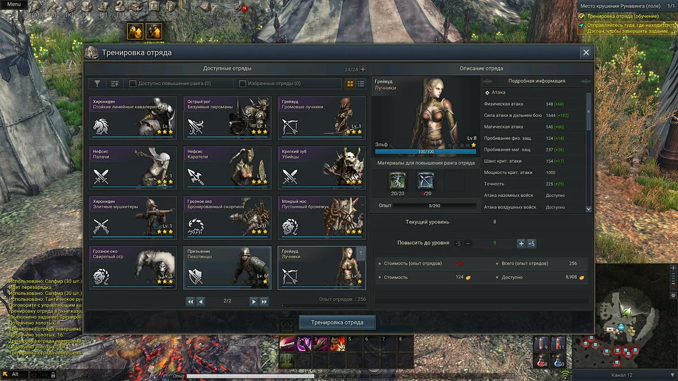Collapse the 'Атака' stats section

[487, 93]
